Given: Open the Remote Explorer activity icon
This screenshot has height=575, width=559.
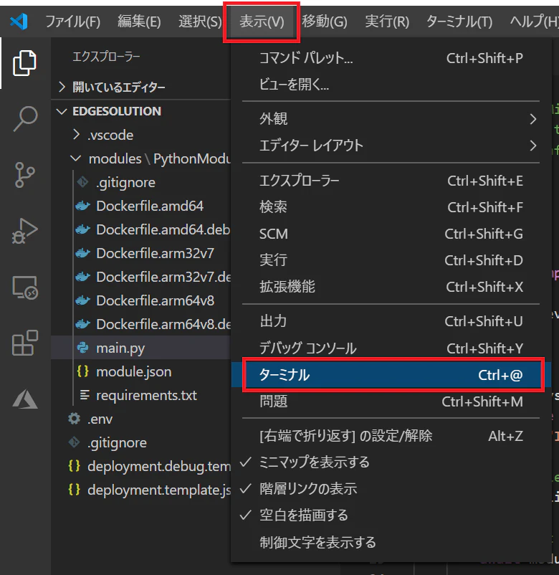Looking at the screenshot, I should [24, 287].
